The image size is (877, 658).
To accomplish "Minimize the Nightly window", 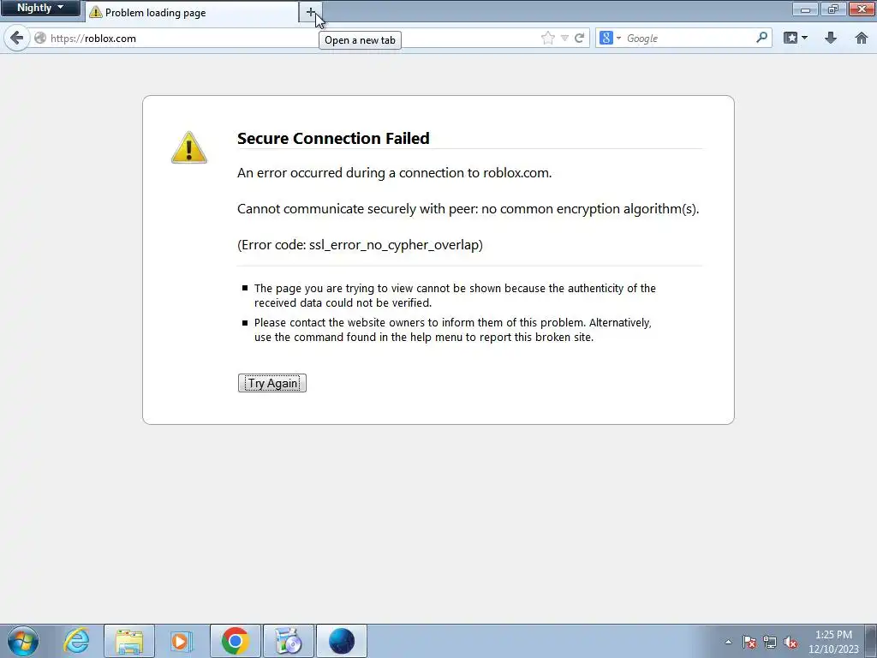I will (805, 9).
